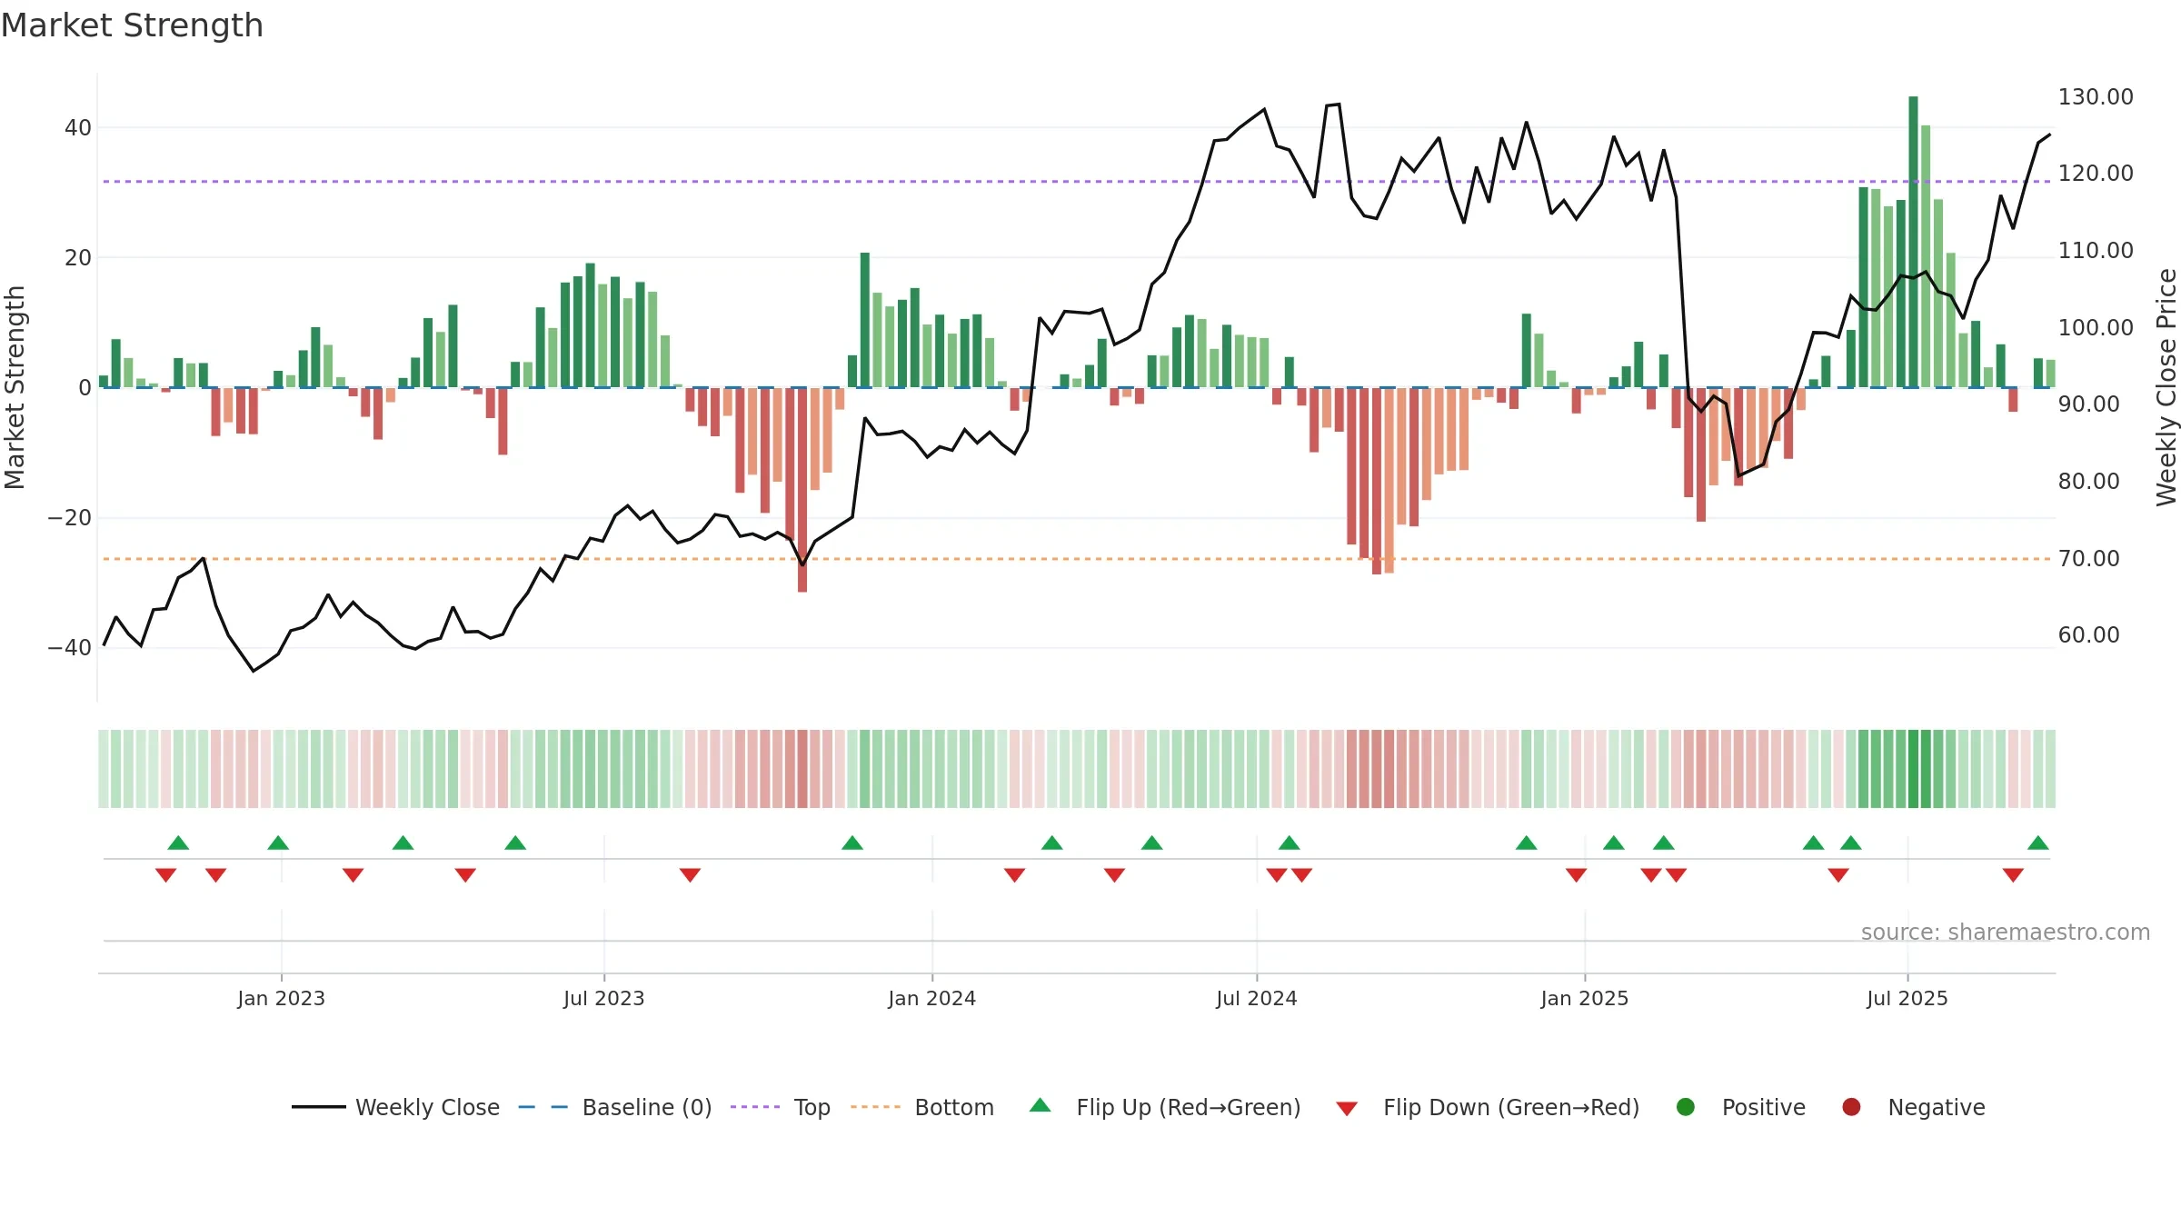Click the 60.00 price axis label
The height and width of the screenshot is (1227, 2181).
pos(2089,635)
